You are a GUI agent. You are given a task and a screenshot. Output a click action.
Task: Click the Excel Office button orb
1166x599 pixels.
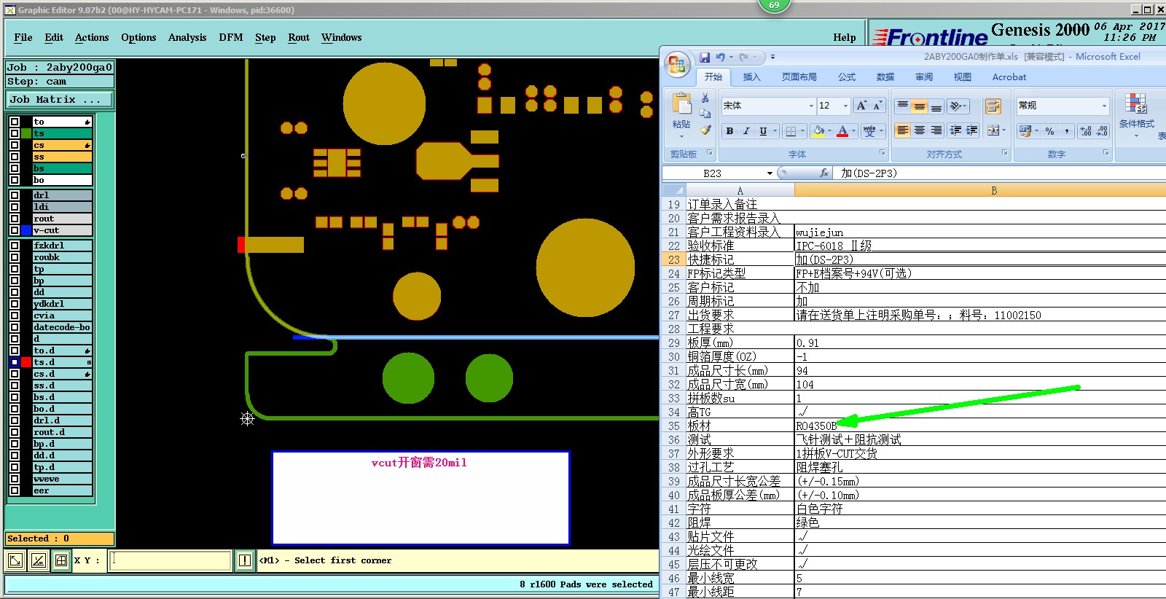click(676, 65)
